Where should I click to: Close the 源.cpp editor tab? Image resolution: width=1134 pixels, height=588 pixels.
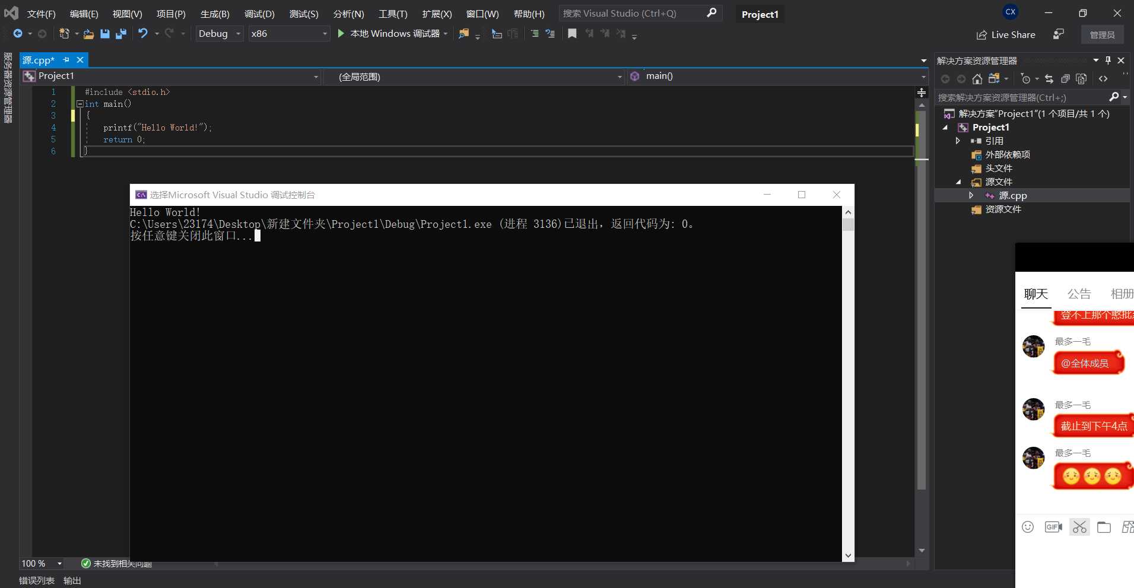coord(80,60)
